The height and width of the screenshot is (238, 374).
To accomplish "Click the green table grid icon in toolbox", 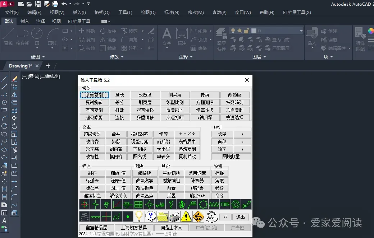I will (x=138, y=205).
